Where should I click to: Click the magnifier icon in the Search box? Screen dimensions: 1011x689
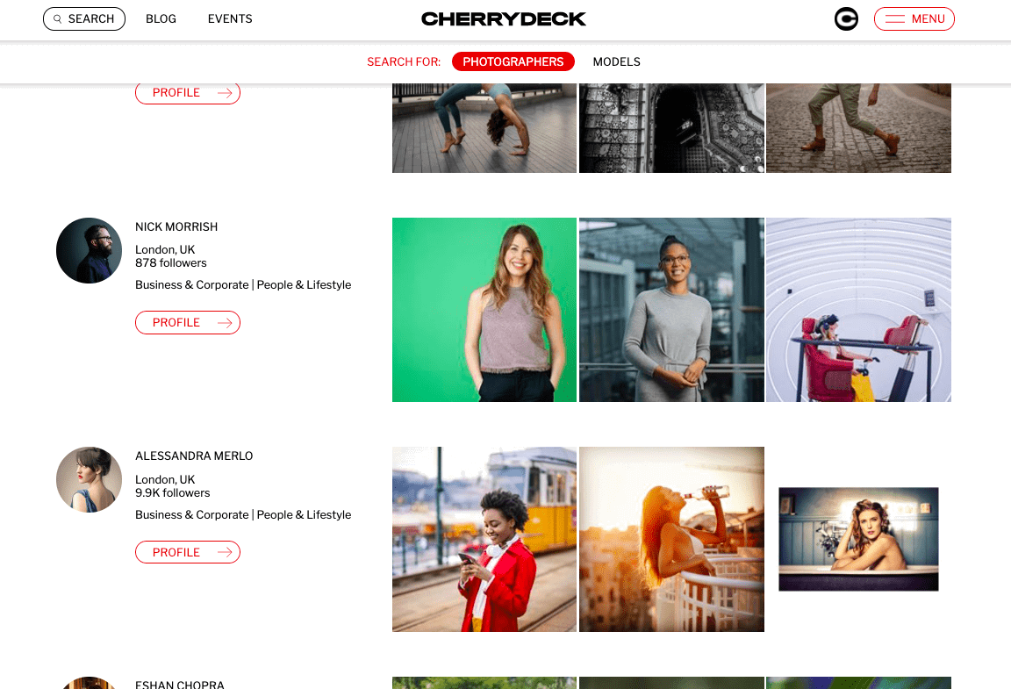pyautogui.click(x=57, y=18)
